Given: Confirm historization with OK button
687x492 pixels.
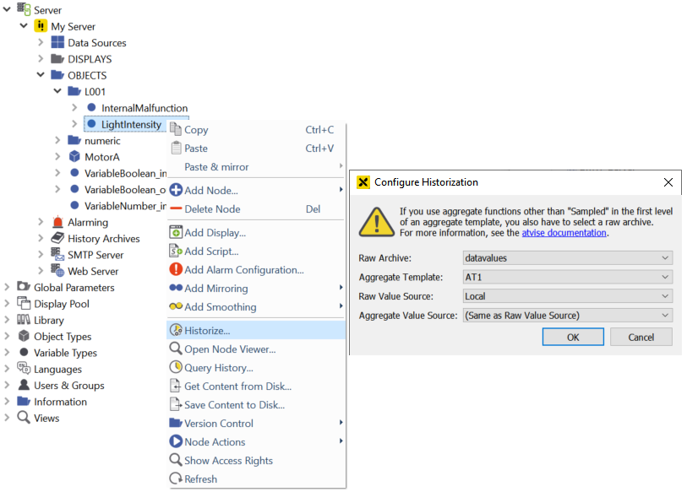Looking at the screenshot, I should 572,337.
